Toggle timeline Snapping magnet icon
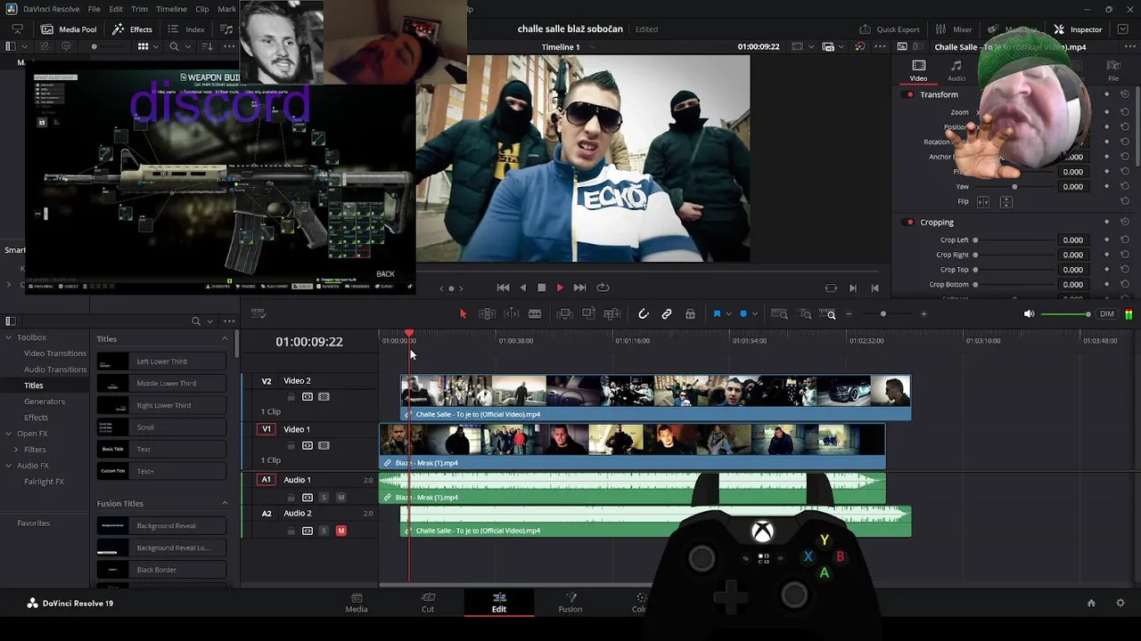The image size is (1141, 641). pyautogui.click(x=644, y=314)
